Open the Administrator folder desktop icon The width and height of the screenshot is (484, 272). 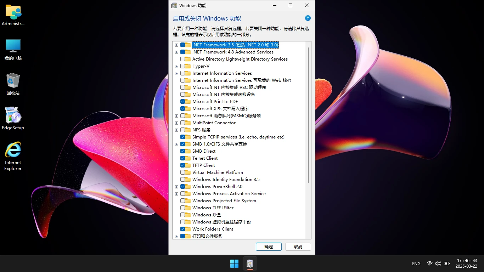click(13, 15)
